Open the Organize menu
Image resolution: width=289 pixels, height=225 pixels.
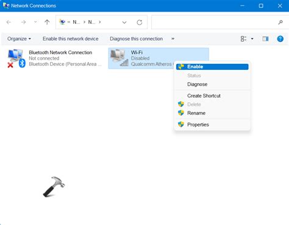19,39
